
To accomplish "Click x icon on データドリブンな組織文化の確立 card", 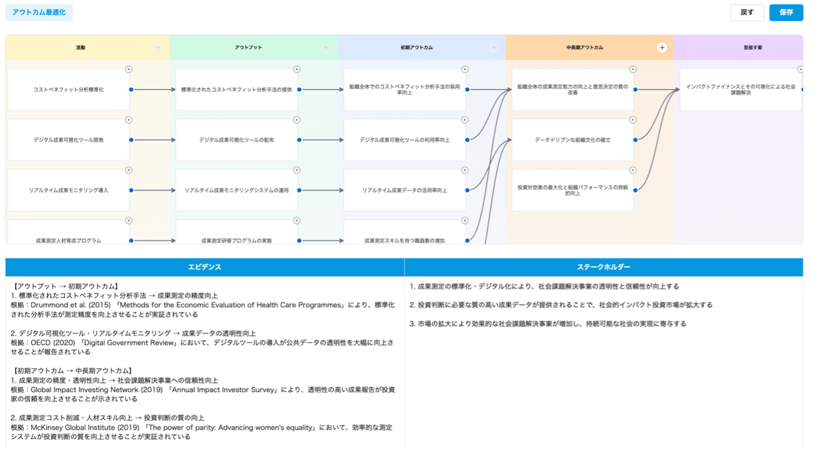I will tap(633, 120).
